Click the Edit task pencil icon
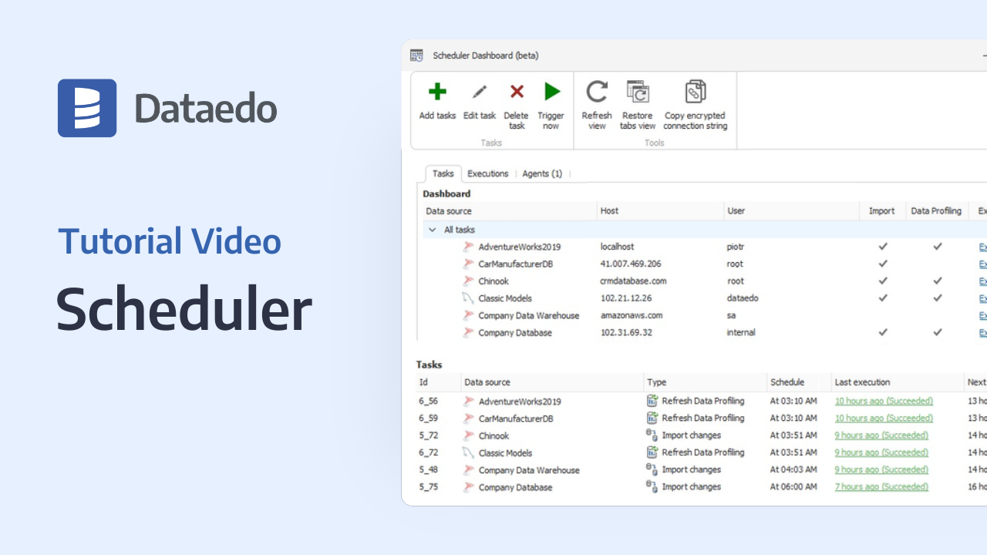The image size is (987, 555). [x=480, y=92]
